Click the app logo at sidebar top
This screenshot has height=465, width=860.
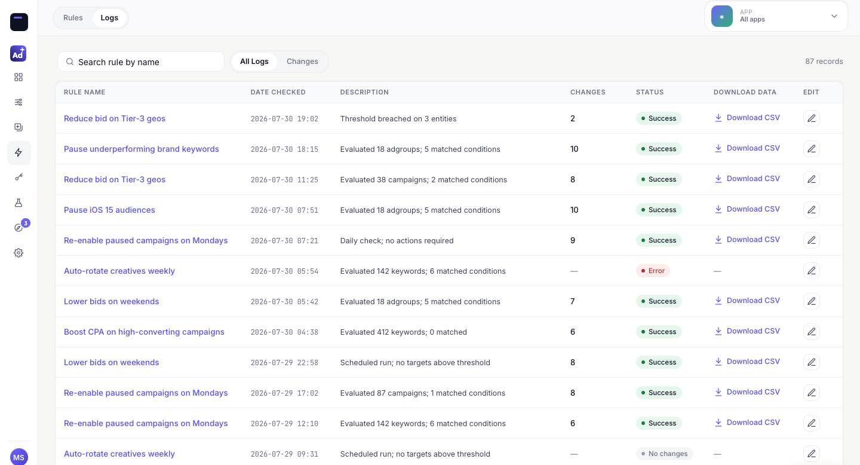(x=19, y=22)
